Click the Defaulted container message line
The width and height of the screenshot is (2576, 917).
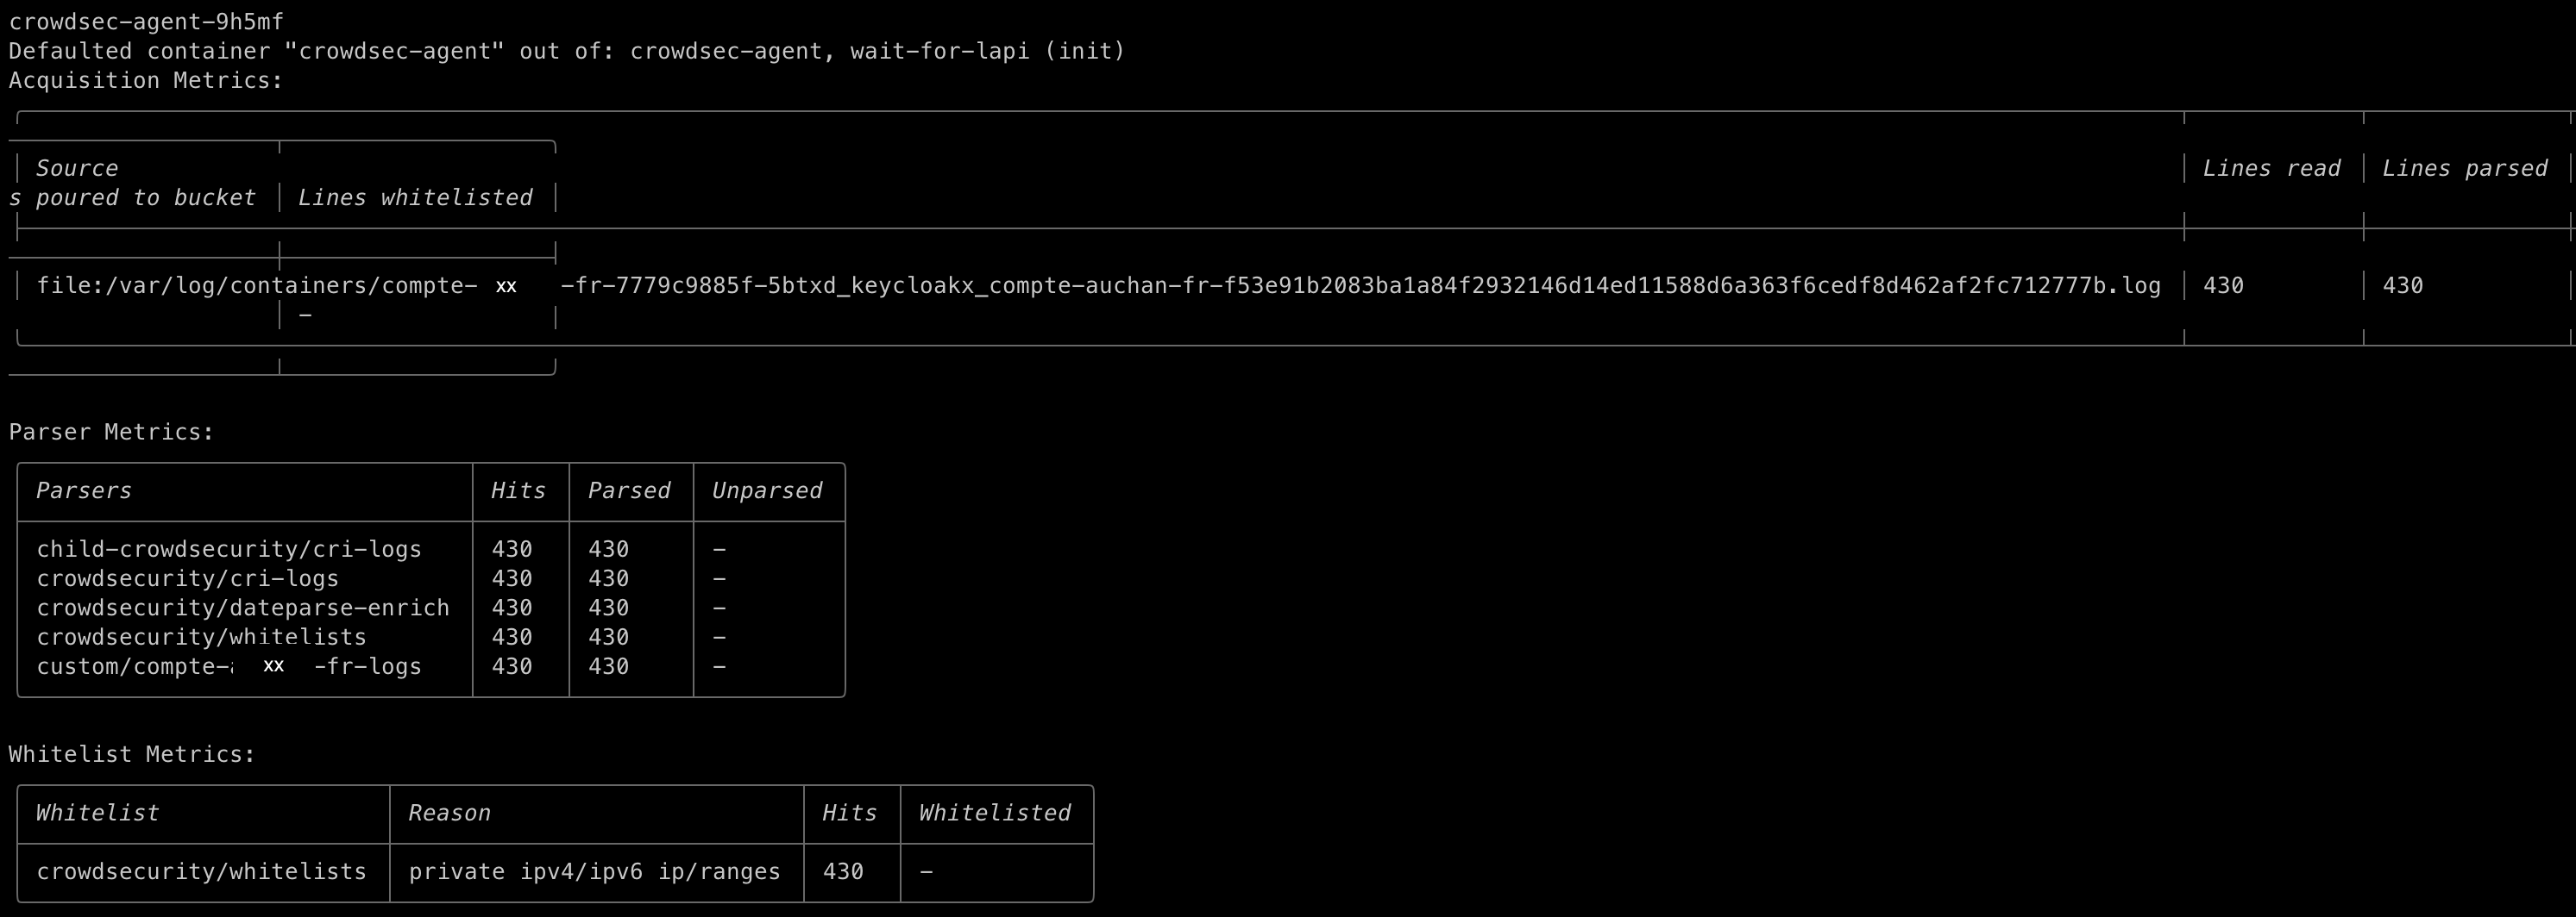click(567, 52)
